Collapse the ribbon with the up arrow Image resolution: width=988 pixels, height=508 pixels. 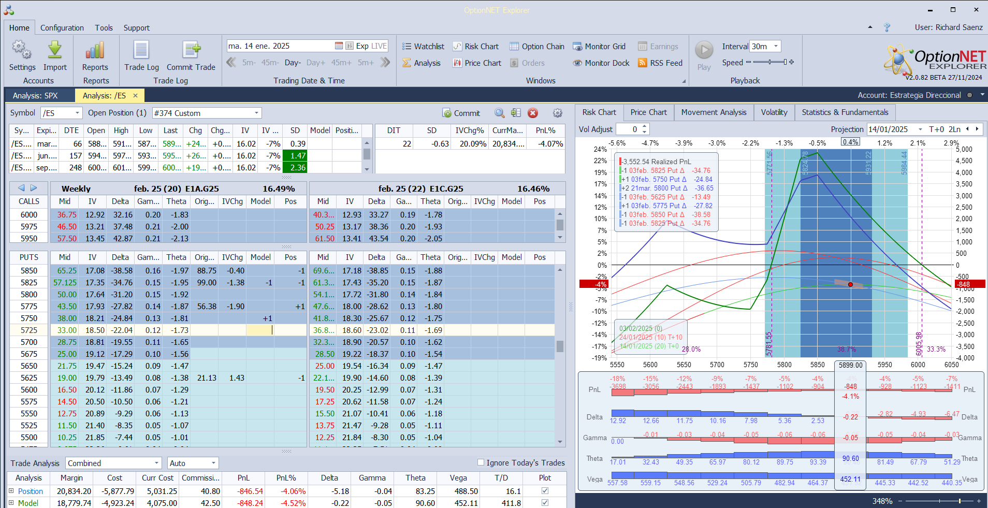point(870,27)
